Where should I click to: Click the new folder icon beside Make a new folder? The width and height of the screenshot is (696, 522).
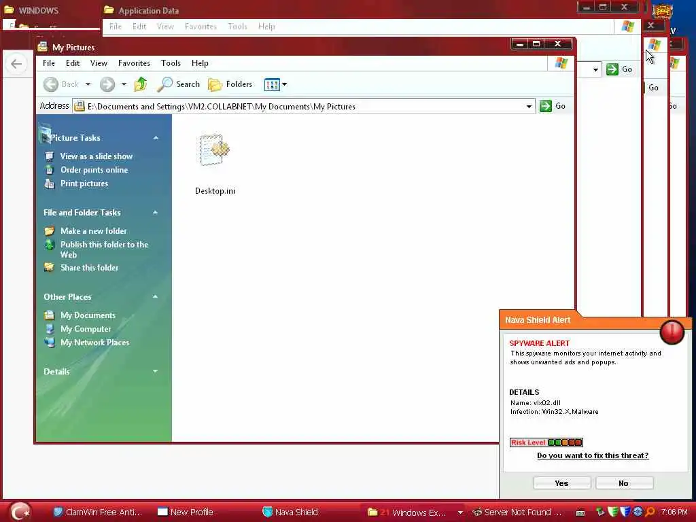(49, 231)
